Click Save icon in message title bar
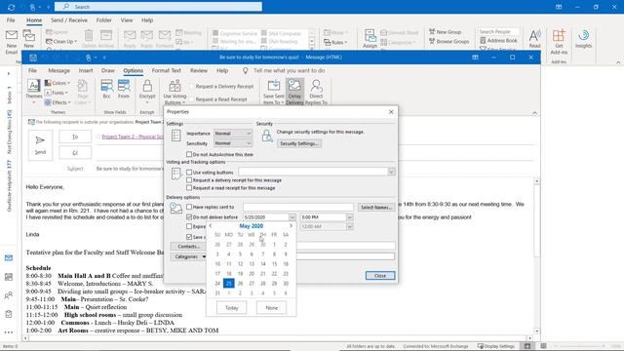 coord(33,58)
